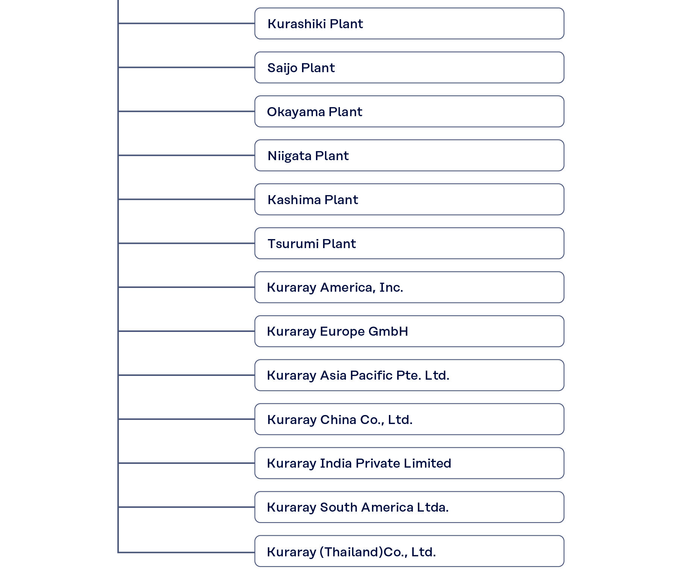Select Kuraray India Private Limited box
Image resolution: width=677 pixels, height=571 pixels.
(409, 463)
